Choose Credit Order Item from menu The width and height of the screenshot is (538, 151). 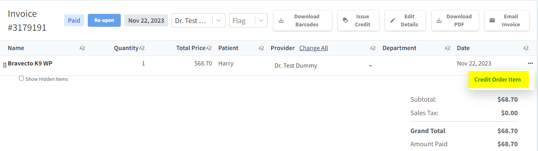click(x=497, y=80)
